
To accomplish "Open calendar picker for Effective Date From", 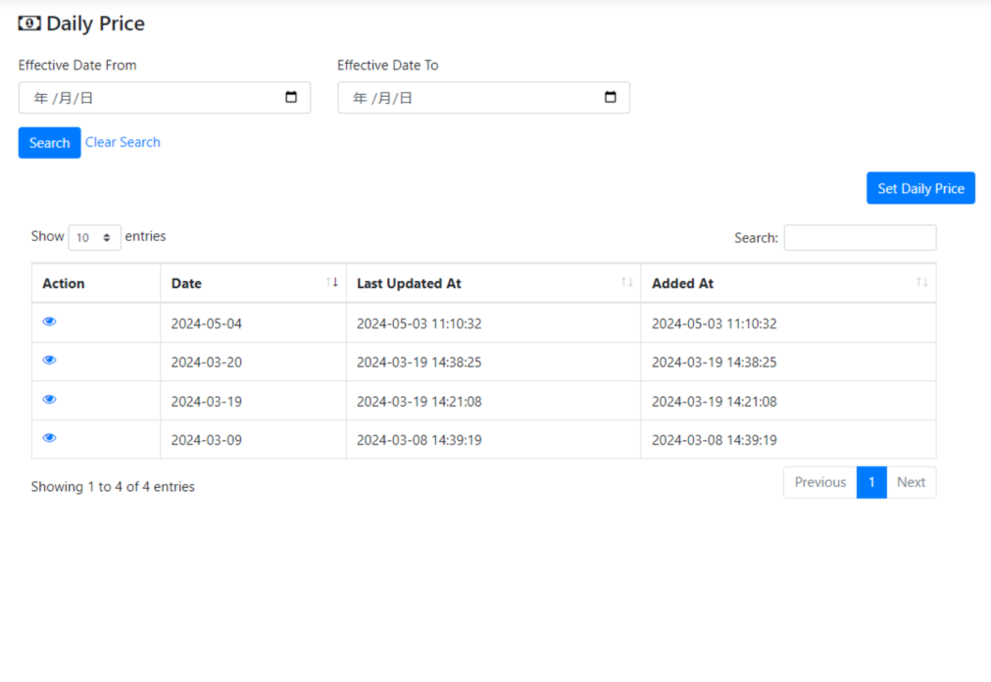I will point(291,97).
